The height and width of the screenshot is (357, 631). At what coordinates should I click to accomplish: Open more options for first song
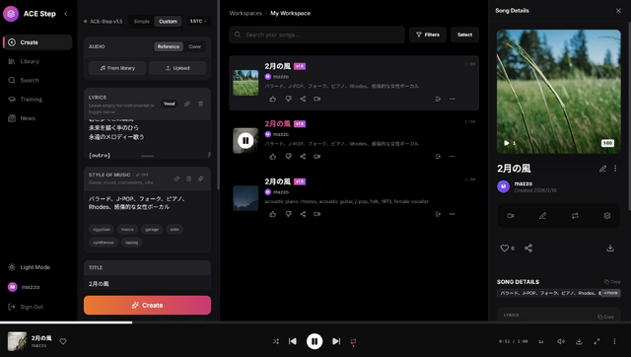[x=453, y=99]
